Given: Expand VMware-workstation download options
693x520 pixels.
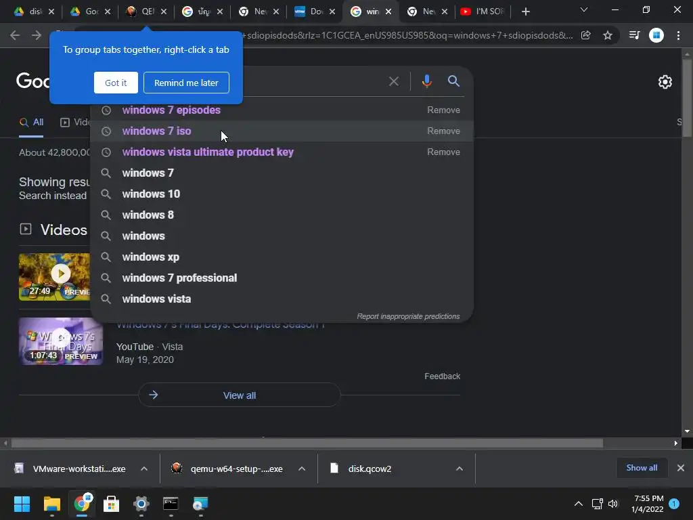Looking at the screenshot, I should pos(144,469).
